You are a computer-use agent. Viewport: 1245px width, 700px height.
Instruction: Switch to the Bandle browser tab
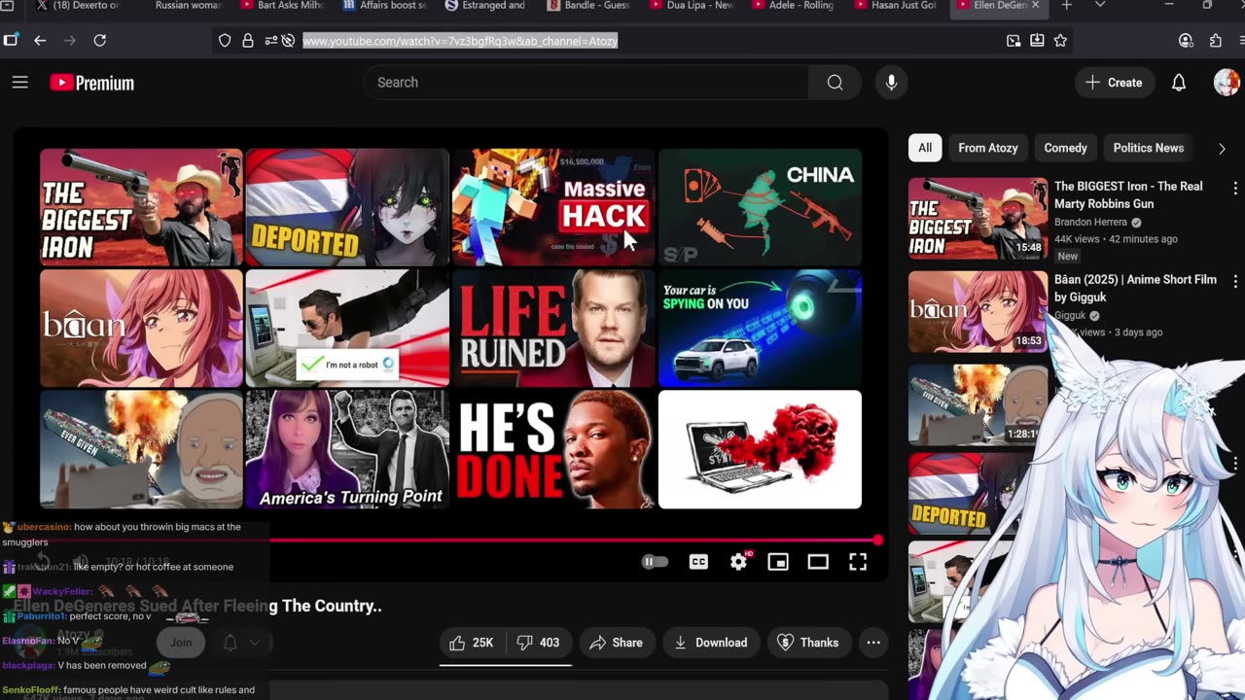589,6
